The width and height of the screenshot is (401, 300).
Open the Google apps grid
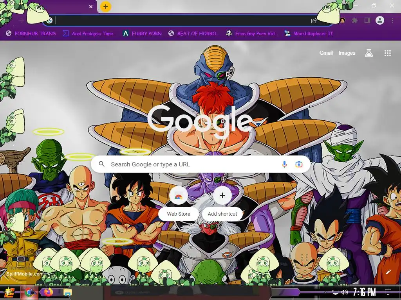click(x=388, y=53)
